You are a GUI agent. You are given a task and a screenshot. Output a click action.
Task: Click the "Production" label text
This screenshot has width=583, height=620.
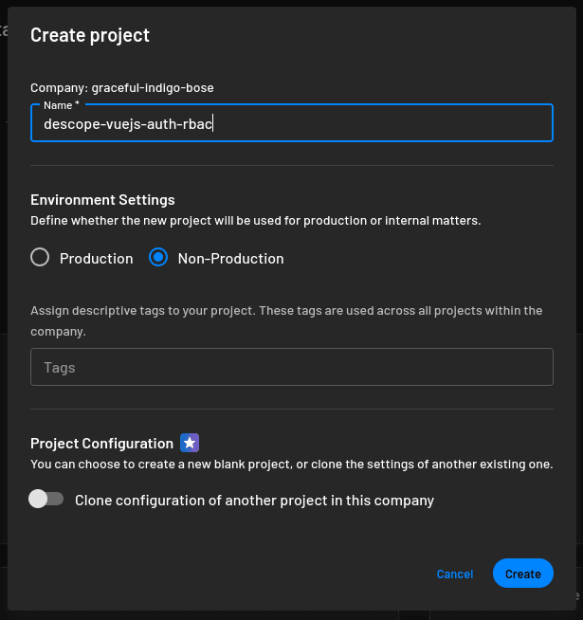96,258
